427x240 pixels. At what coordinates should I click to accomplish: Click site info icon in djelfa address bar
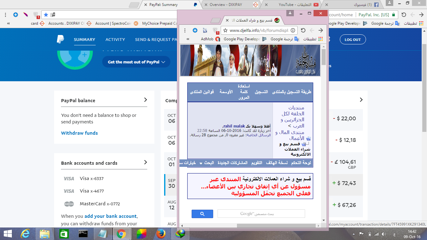293,30
